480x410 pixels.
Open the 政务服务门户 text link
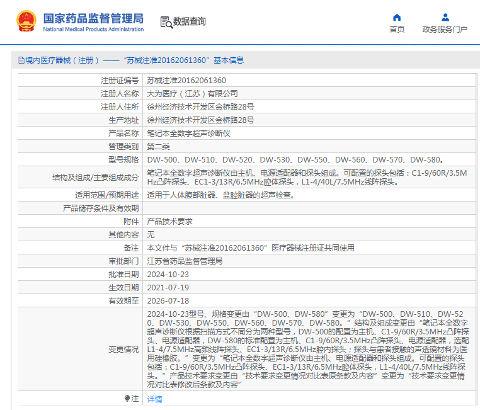pyautogui.click(x=445, y=30)
